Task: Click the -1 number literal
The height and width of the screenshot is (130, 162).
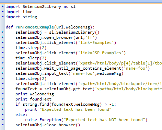Action: (x=112, y=104)
